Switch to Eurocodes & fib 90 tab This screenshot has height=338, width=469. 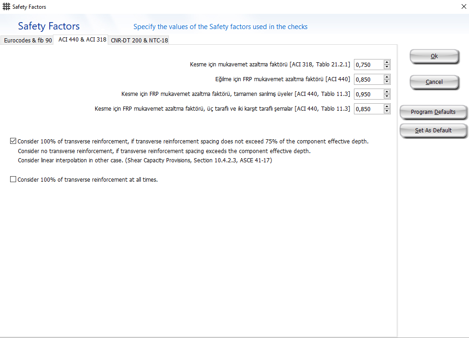(28, 40)
